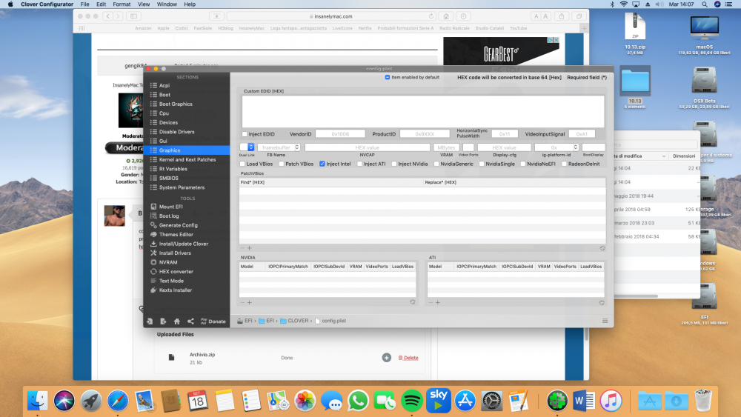Click the home icon in sidebar footer
This screenshot has height=417, width=741.
[177, 321]
